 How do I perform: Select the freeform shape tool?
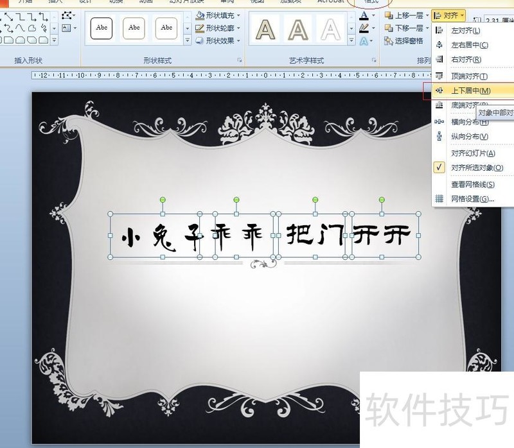pyautogui.click(x=31, y=28)
